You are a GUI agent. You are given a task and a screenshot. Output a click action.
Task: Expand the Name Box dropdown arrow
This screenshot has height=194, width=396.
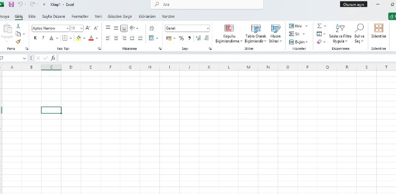24,58
